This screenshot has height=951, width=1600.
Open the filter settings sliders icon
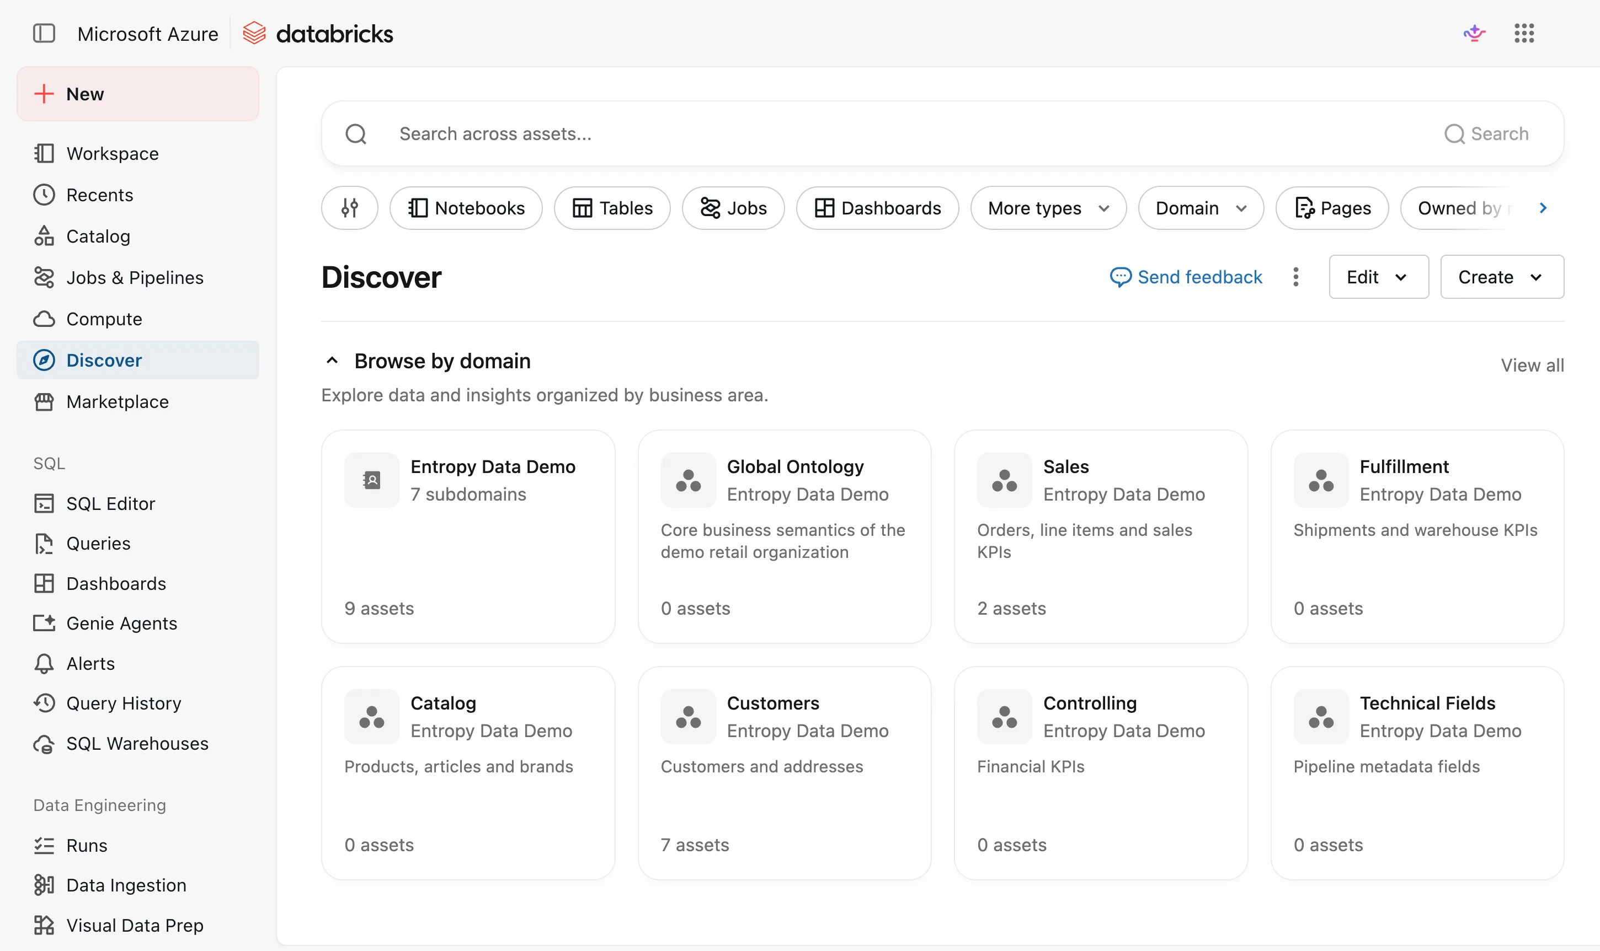pos(349,208)
